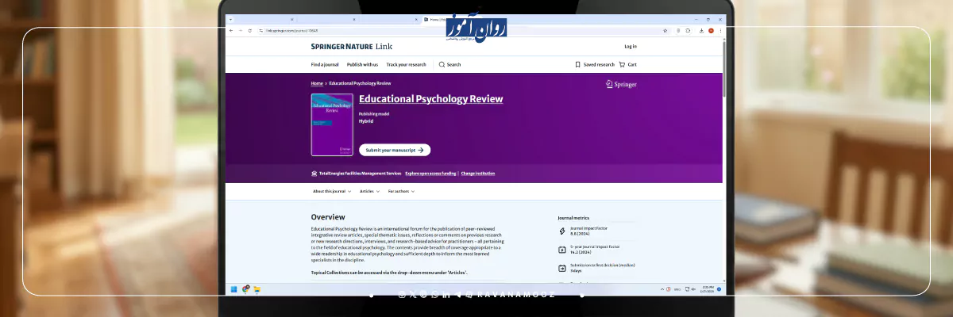The image size is (953, 317).
Task: Click the Springer horse logo
Action: pos(609,83)
